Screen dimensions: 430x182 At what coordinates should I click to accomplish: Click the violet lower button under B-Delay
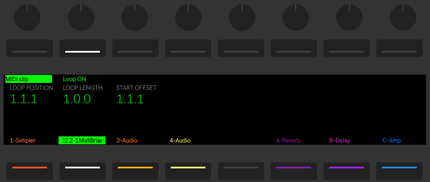point(347,171)
